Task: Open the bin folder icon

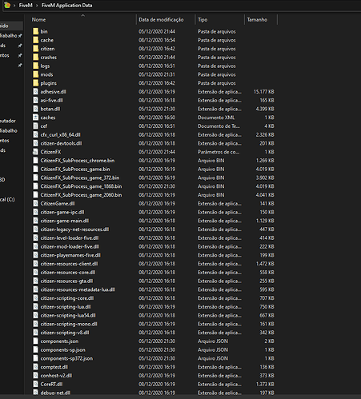Action: (36, 31)
